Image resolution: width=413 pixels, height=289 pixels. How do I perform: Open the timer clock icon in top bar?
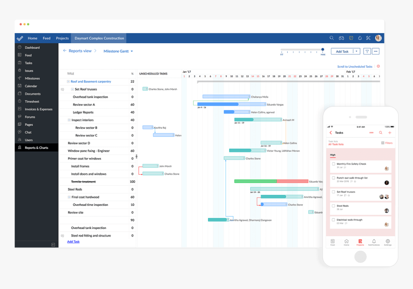click(351, 38)
